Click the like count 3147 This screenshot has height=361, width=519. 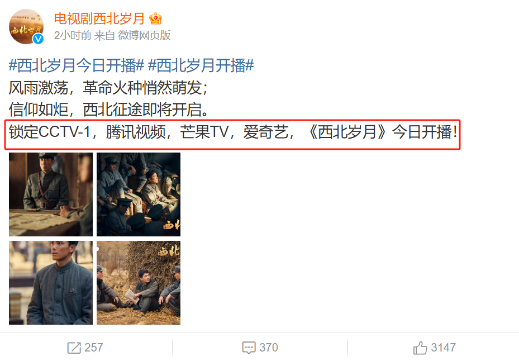tap(443, 348)
